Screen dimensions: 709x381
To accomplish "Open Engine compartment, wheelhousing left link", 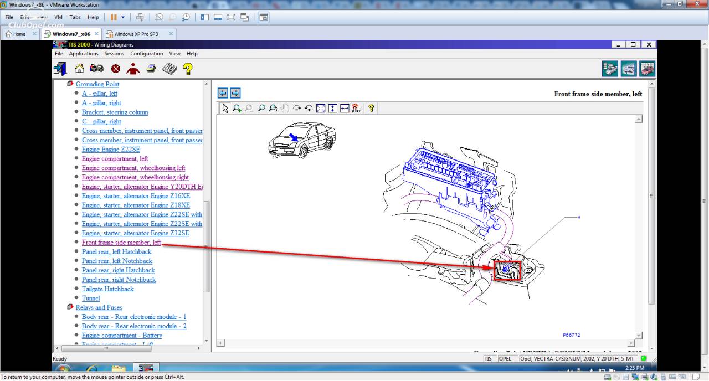I will (133, 168).
